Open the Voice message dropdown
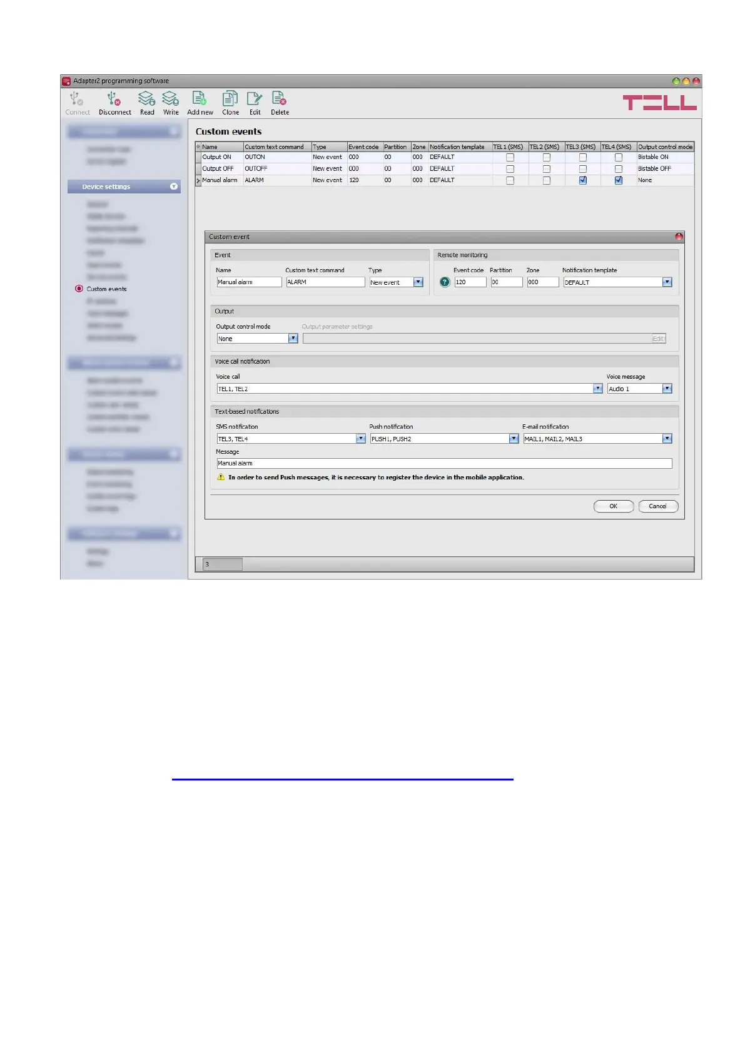Screen dimensions: 745x1054 coord(667,389)
